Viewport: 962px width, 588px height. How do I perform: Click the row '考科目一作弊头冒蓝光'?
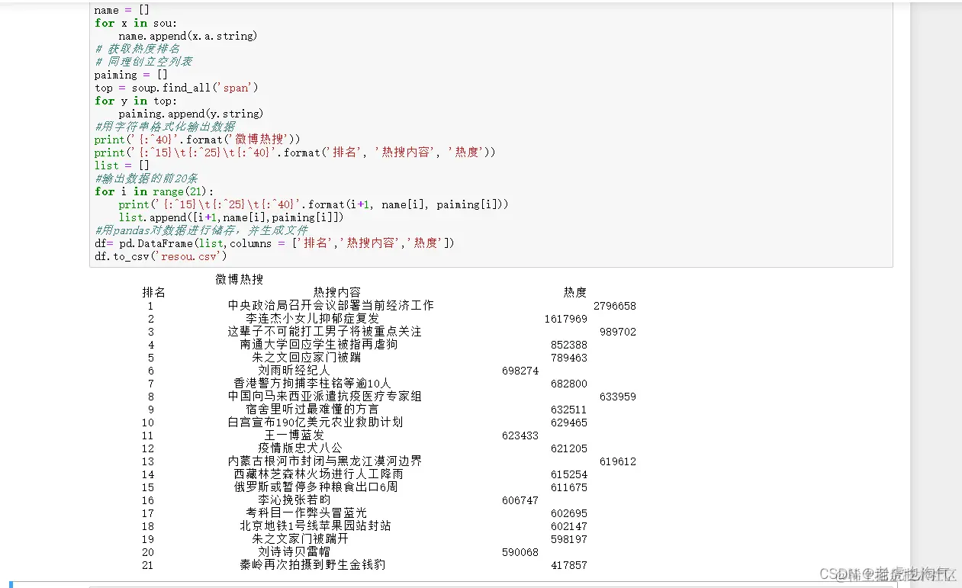pyautogui.click(x=307, y=512)
